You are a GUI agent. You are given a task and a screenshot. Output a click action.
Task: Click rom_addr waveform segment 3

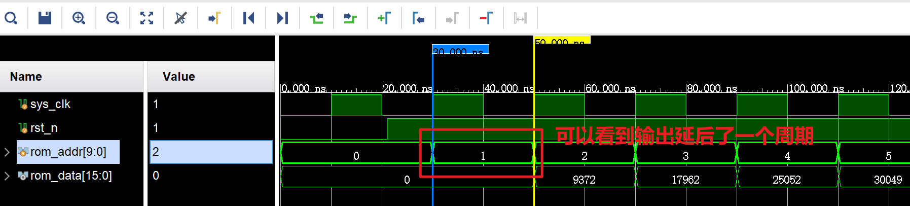coord(686,153)
